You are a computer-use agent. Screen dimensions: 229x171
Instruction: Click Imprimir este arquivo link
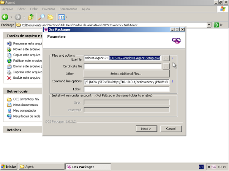[x=24, y=72]
